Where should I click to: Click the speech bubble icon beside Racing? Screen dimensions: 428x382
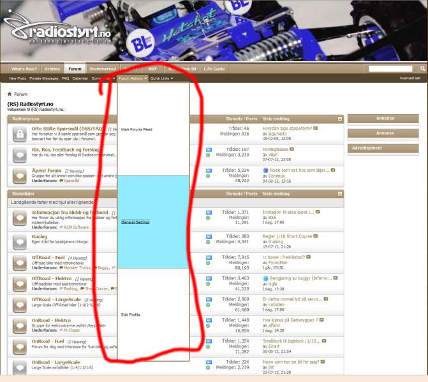pyautogui.click(x=19, y=239)
